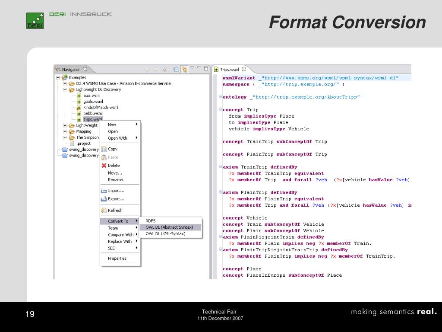Select oebb.wsml file icon
The image size is (442, 332).
pyautogui.click(x=79, y=114)
